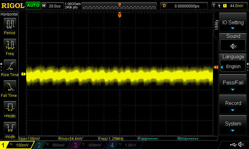Toggle the Sound mute button
The width and height of the screenshot is (249, 149).
point(233,46)
